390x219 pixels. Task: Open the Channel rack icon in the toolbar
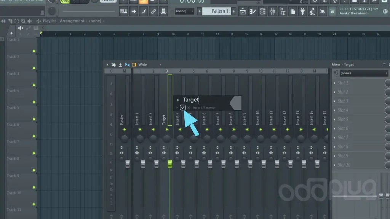click(263, 12)
